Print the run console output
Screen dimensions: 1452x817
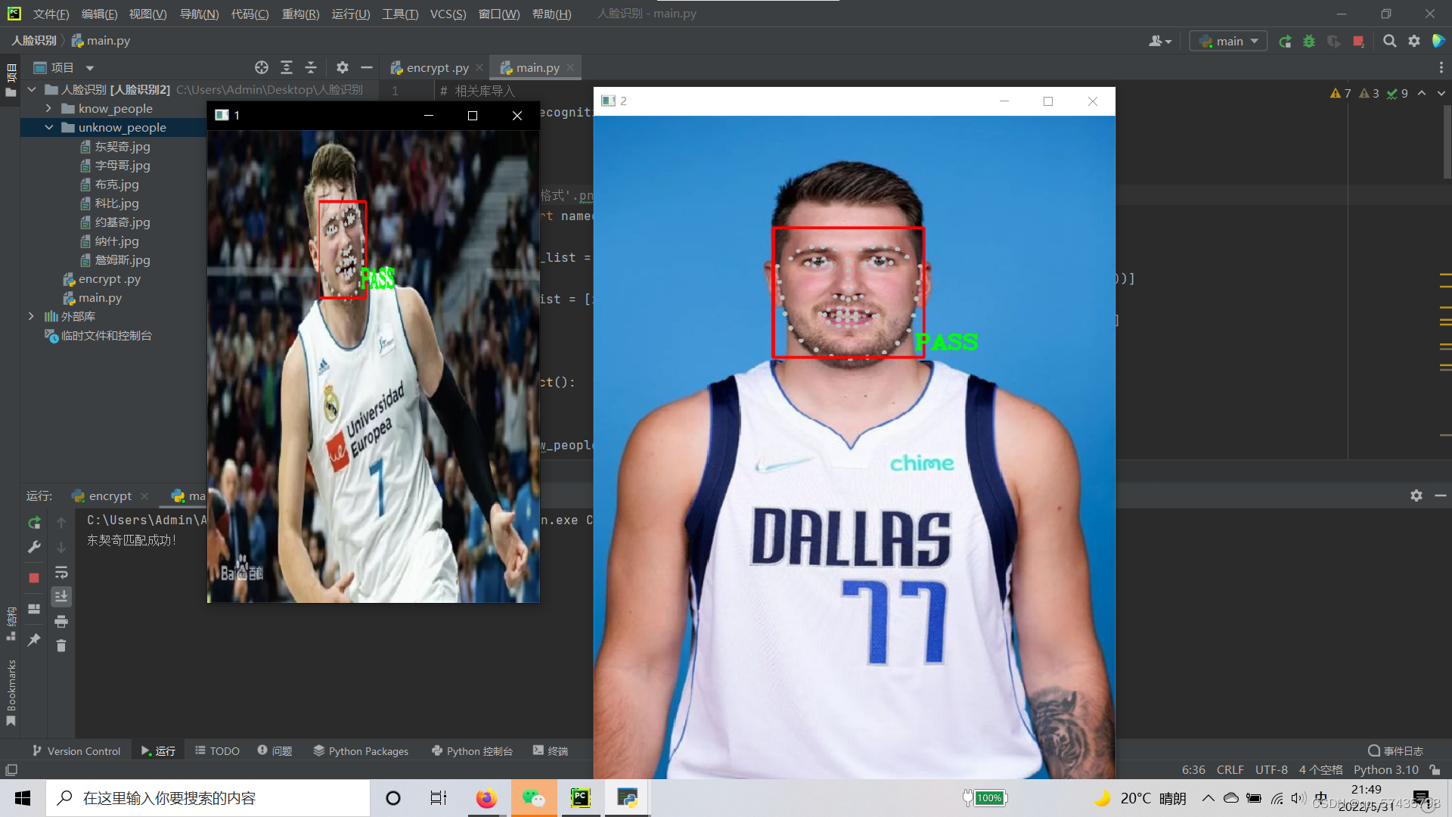click(x=61, y=622)
